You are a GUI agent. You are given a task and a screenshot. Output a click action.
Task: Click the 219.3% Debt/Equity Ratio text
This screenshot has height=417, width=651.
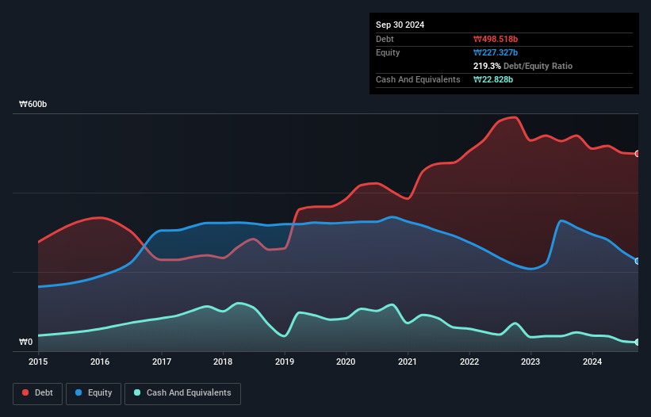[523, 66]
